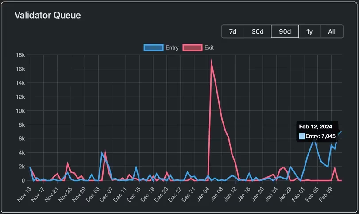Click the Exit line's 17k peak

pos(211,60)
